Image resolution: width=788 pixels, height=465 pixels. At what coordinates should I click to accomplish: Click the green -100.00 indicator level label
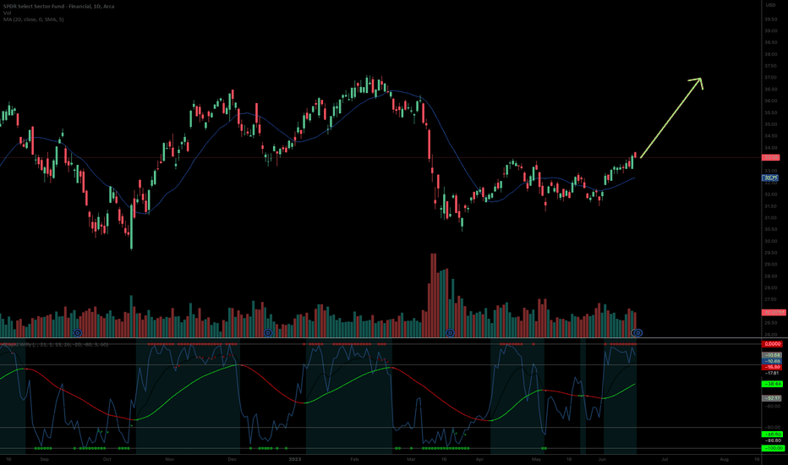click(773, 448)
